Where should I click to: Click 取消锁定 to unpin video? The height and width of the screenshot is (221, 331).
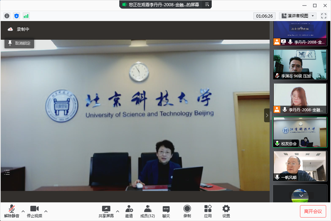(19, 43)
